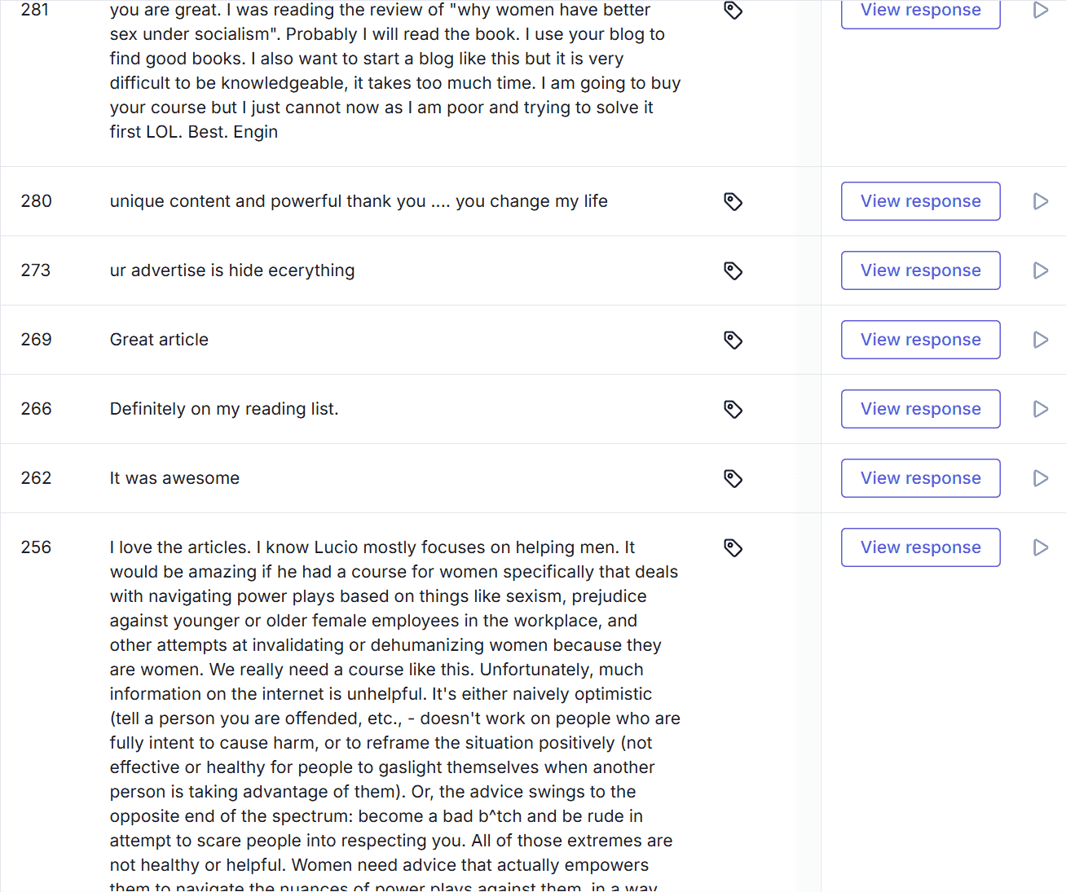Open View response for entry 256
Screen dimensions: 1066x892
921,547
